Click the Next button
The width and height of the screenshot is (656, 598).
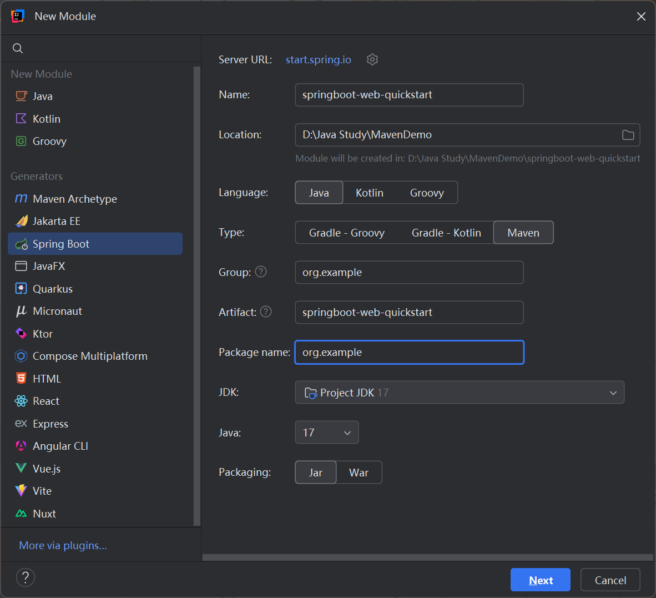pyautogui.click(x=540, y=580)
